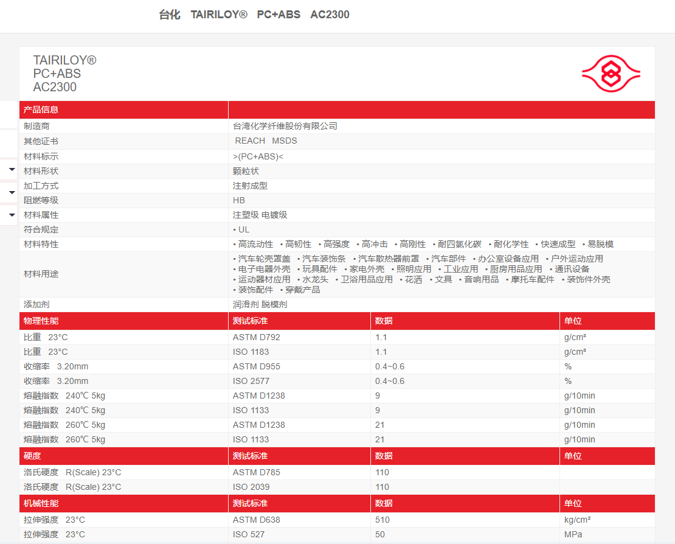The width and height of the screenshot is (675, 544).
Task: Click the 穿戴产品 application entry
Action: pyautogui.click(x=303, y=290)
